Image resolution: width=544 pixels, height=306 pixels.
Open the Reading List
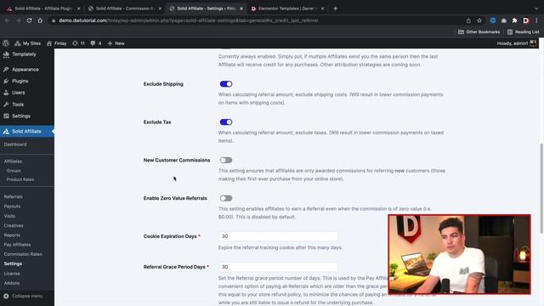pos(524,32)
